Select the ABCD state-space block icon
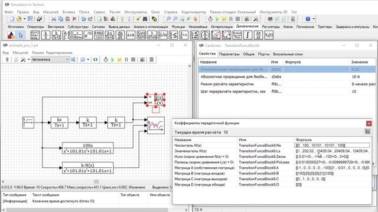Screen dimensions: 378x212 coord(67,35)
